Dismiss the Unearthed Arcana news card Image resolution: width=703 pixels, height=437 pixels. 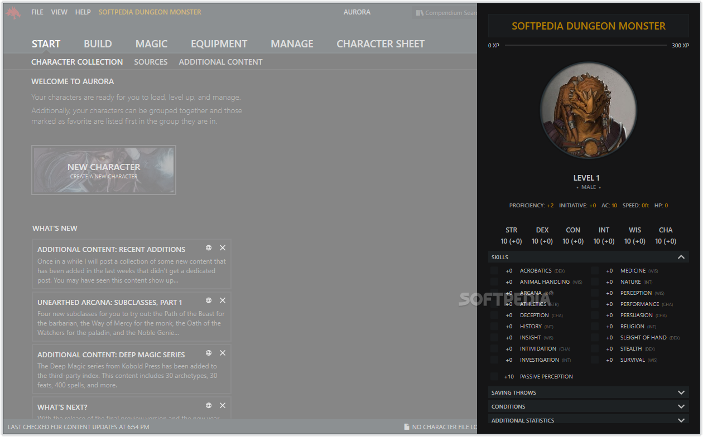point(223,300)
